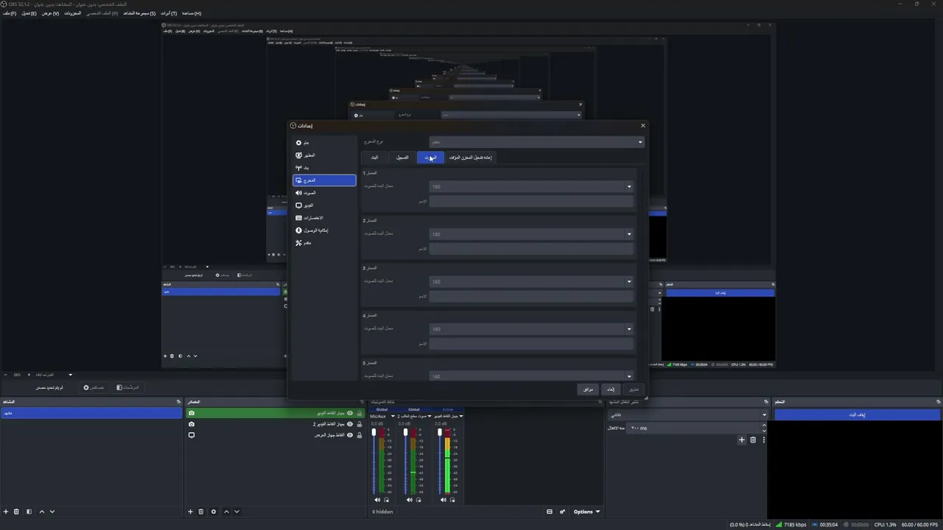Screen dimensions: 943x530
Task: Open audio mixer advanced properties gears icon
Action: coord(562,512)
